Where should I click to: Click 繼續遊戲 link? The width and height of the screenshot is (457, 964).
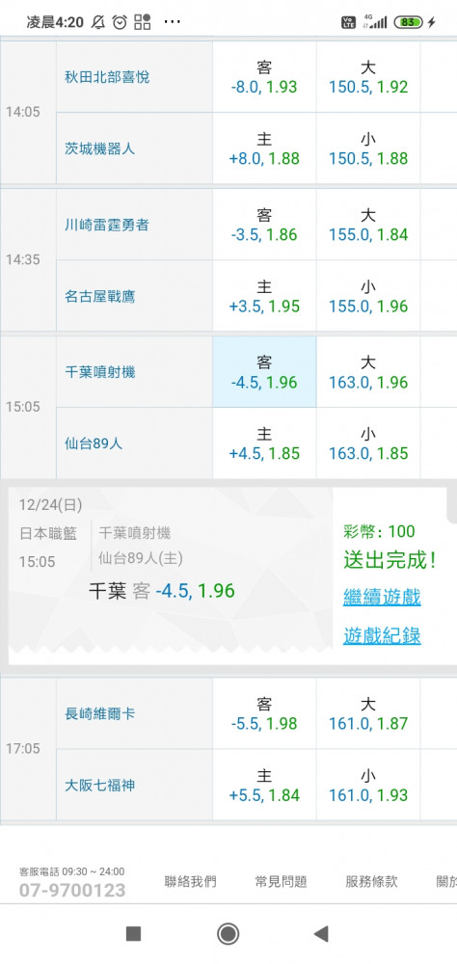point(382,597)
